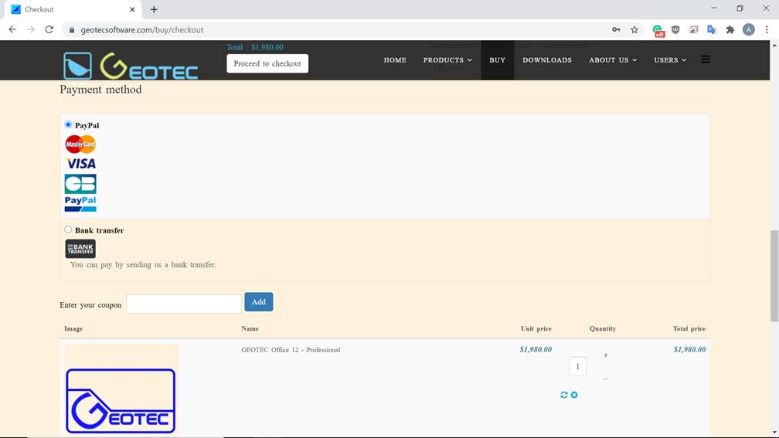This screenshot has width=779, height=438.
Task: Click the scrollbar down arrow
Action: (774, 433)
